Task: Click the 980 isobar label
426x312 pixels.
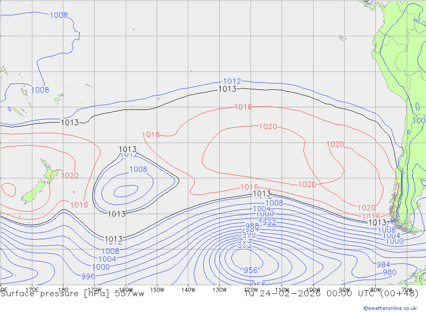Action: pos(390,272)
